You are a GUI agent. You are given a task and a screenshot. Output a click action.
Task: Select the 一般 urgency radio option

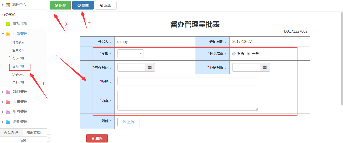249,54
